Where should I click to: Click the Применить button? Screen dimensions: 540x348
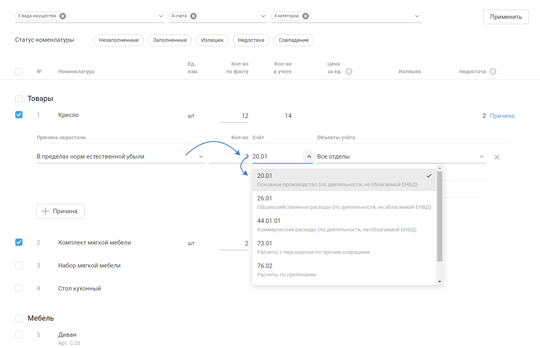pyautogui.click(x=505, y=17)
